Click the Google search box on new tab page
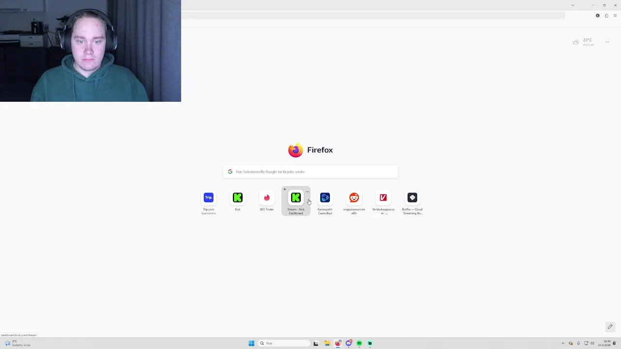The height and width of the screenshot is (349, 621). (310, 172)
